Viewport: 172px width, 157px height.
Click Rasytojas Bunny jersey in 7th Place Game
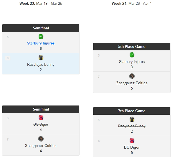pos(132,119)
